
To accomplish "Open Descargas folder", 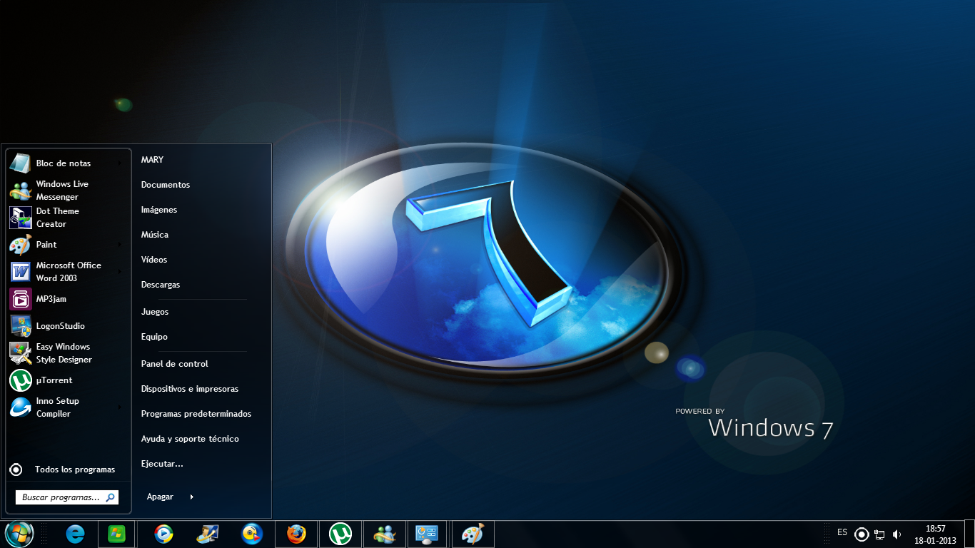I will tap(161, 285).
